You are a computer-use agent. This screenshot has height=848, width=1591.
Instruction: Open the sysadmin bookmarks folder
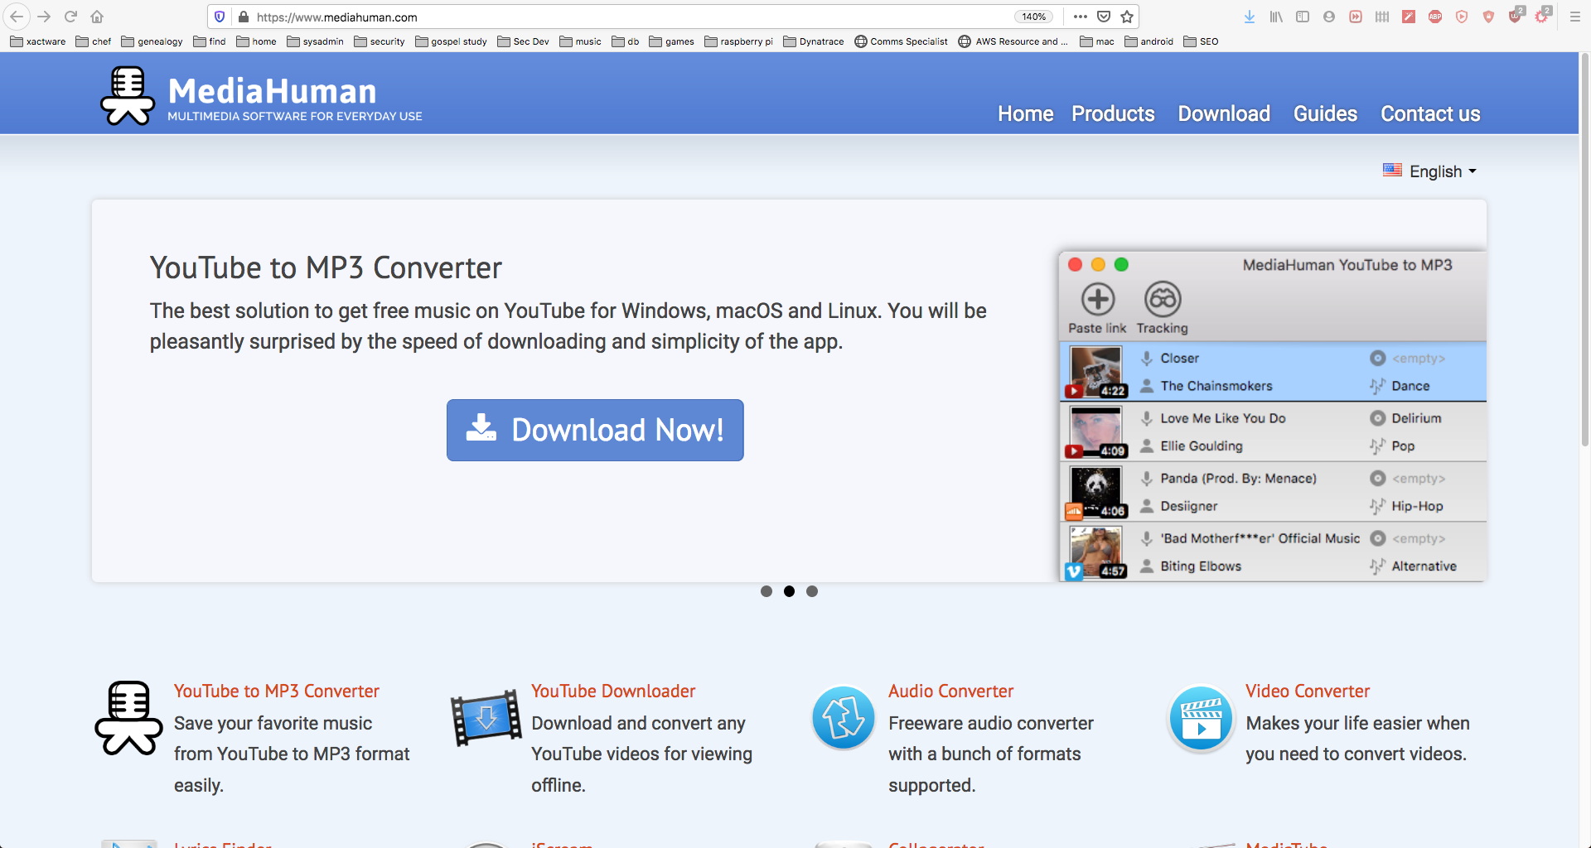coord(315,41)
